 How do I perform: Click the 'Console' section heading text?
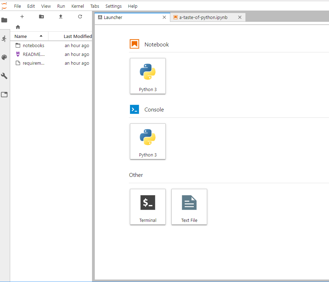tap(154, 110)
